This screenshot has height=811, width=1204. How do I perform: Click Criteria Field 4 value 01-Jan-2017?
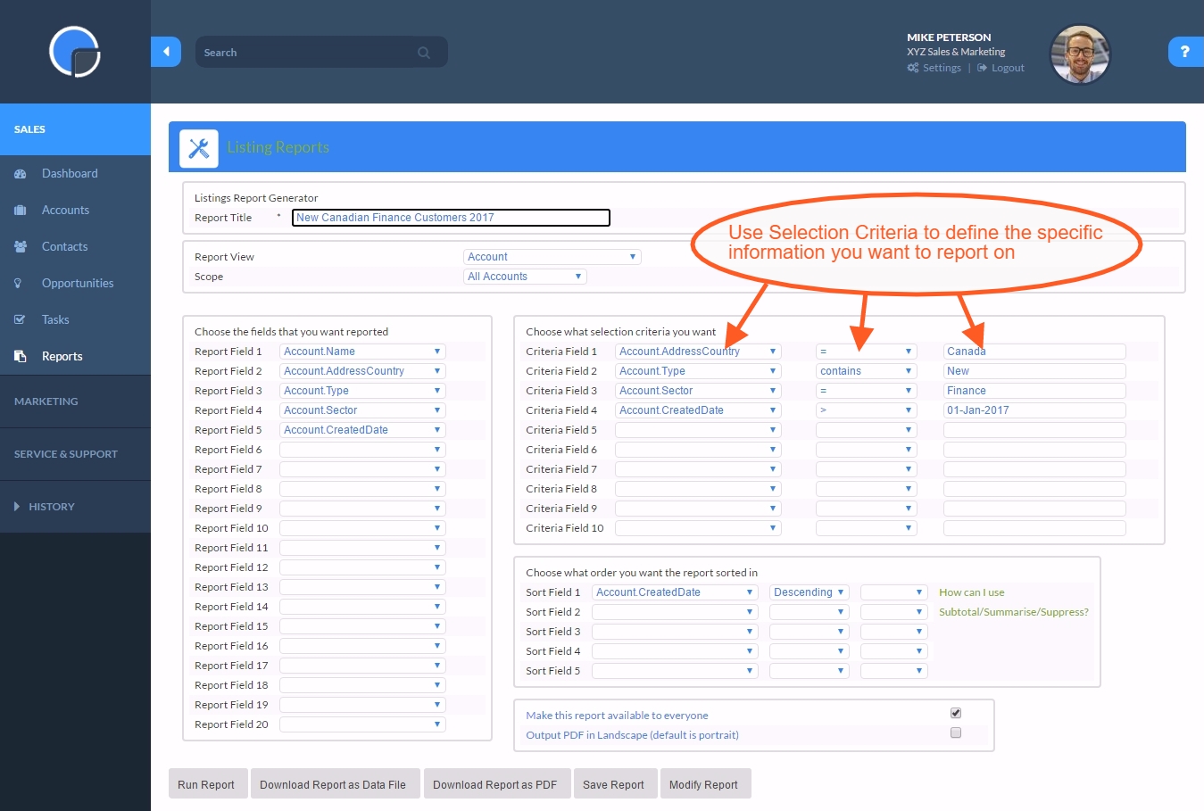click(1034, 410)
